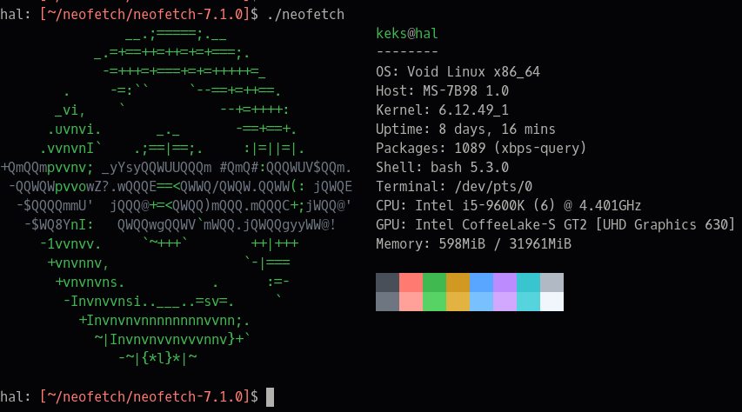The width and height of the screenshot is (742, 412).
Task: Click the OS: Void Linux x86_64 line
Action: pos(458,72)
